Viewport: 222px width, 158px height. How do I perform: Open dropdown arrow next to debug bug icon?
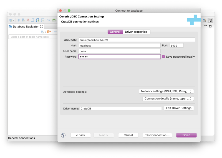click(57, 20)
